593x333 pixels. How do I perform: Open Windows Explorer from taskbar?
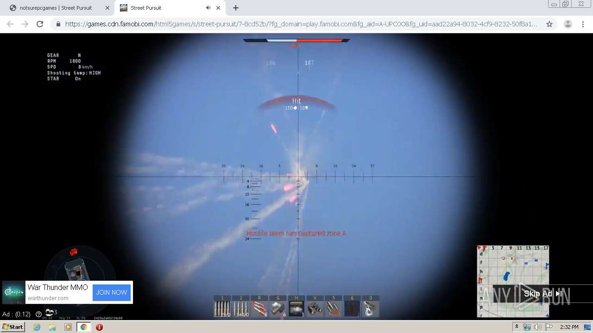coord(52,327)
